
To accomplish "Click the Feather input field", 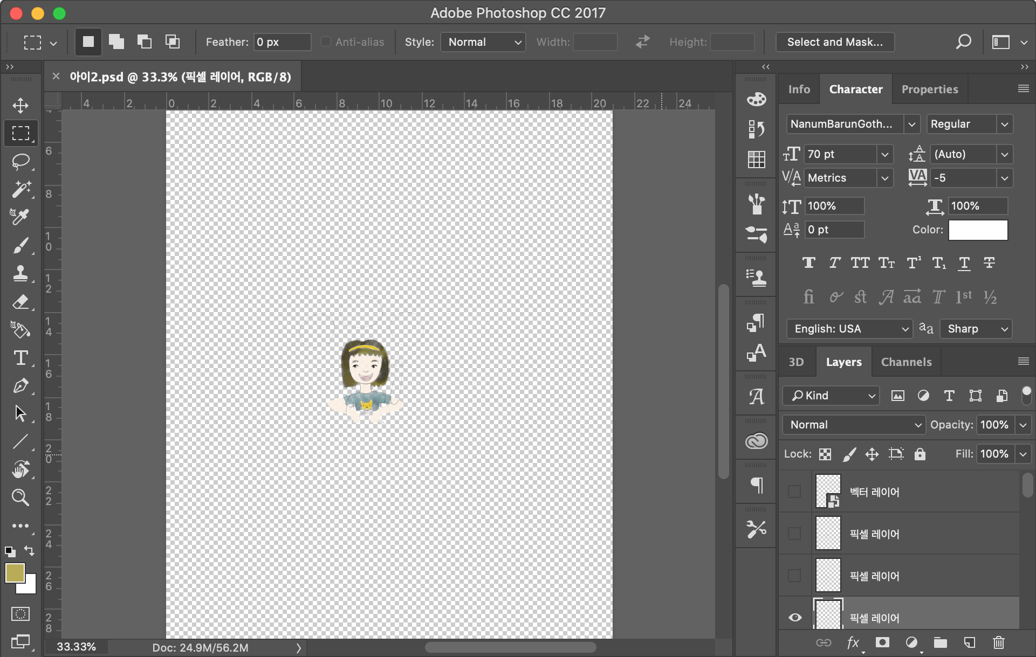I will [282, 42].
